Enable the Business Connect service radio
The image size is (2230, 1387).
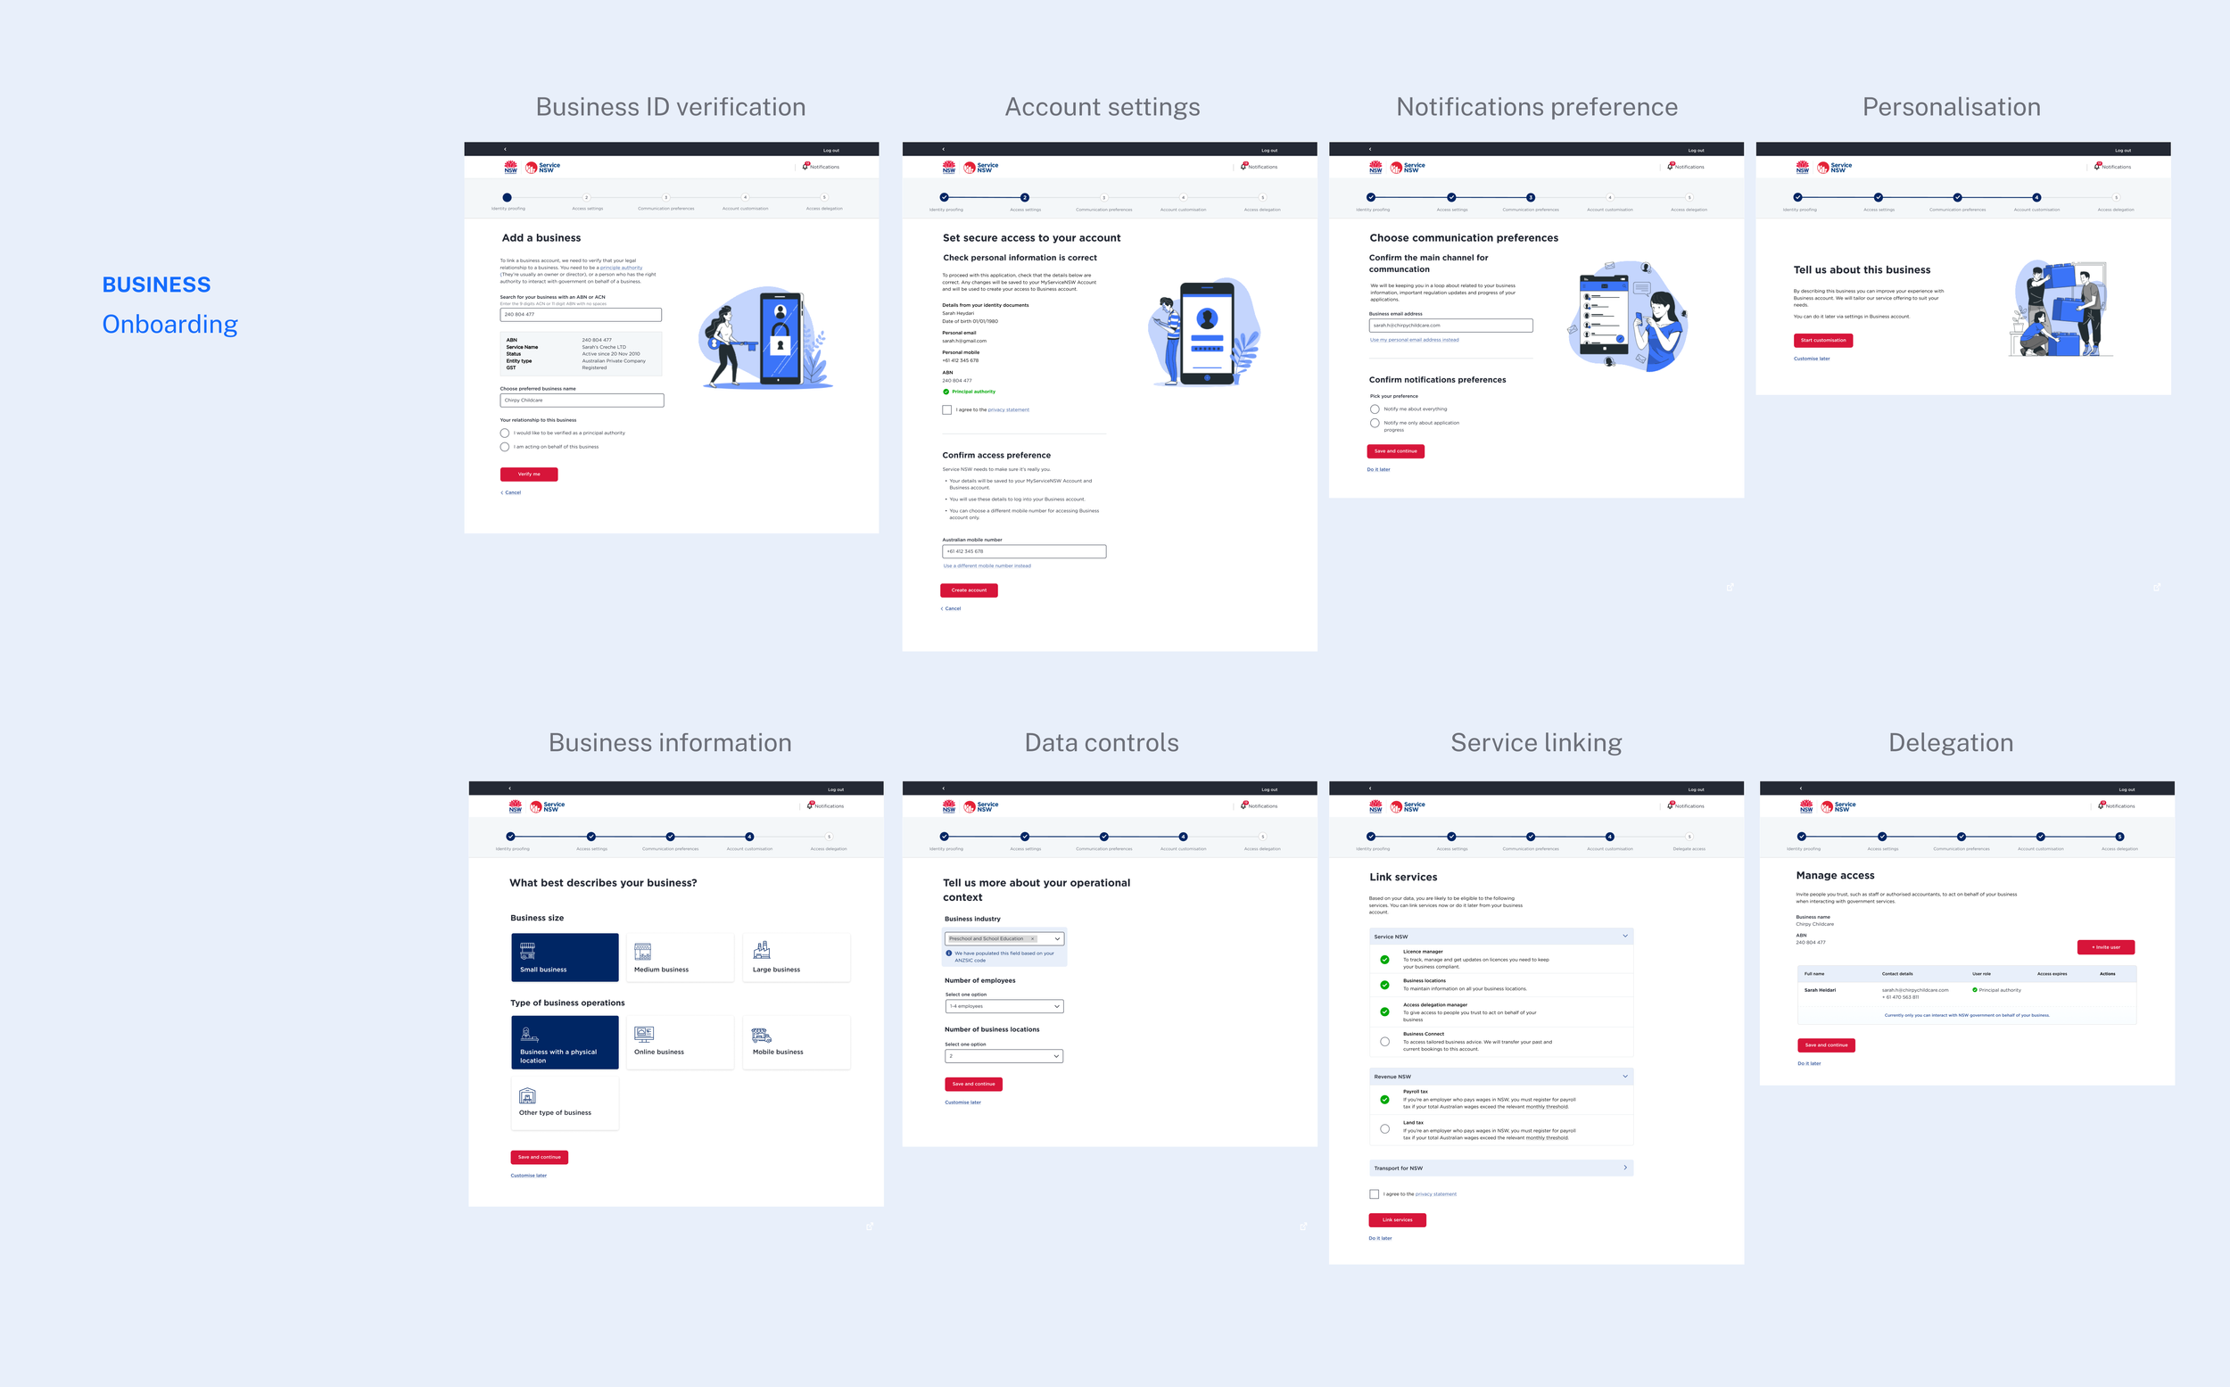[x=1384, y=1041]
